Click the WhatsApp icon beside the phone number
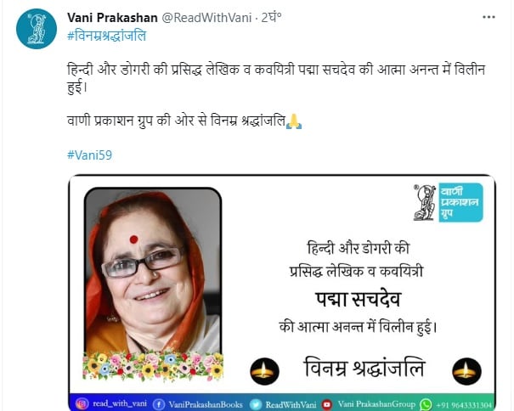The width and height of the screenshot is (514, 411). tap(426, 404)
